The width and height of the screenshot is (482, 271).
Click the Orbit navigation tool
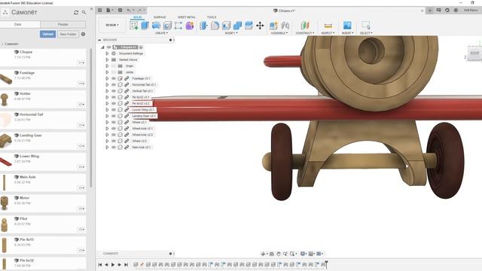(263, 254)
